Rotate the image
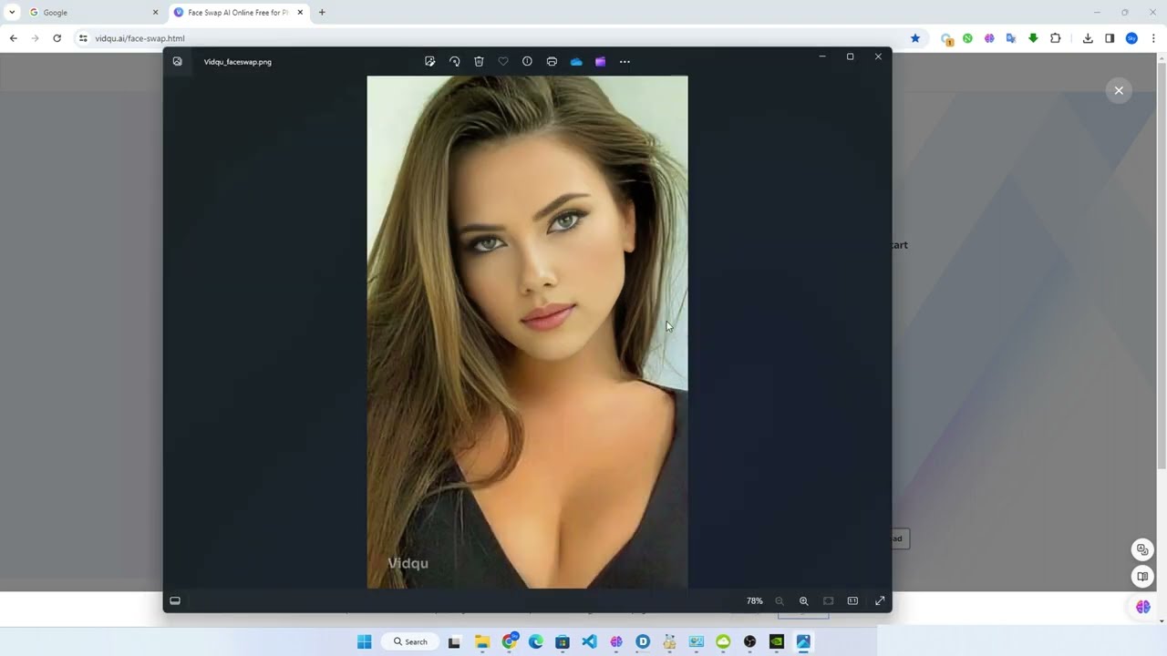The image size is (1167, 656). (454, 61)
